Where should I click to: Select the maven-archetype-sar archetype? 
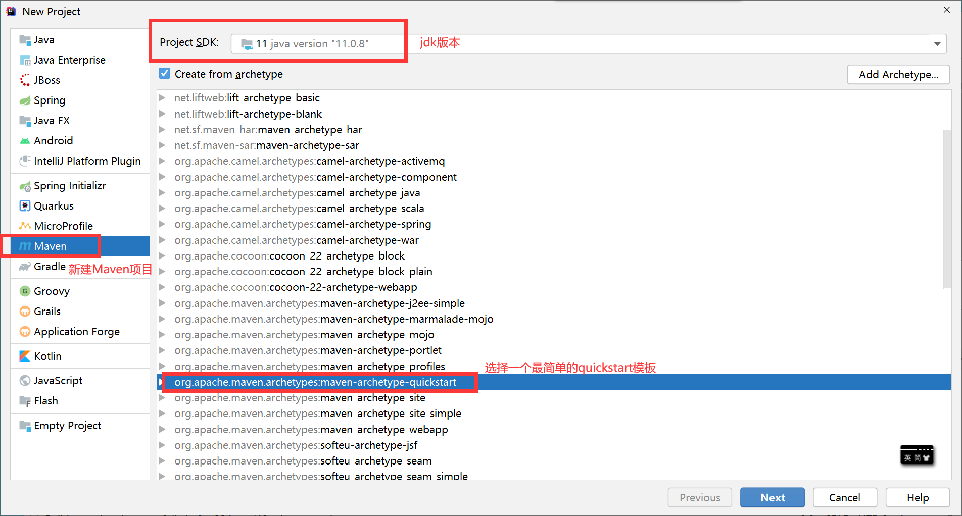pyautogui.click(x=554, y=145)
